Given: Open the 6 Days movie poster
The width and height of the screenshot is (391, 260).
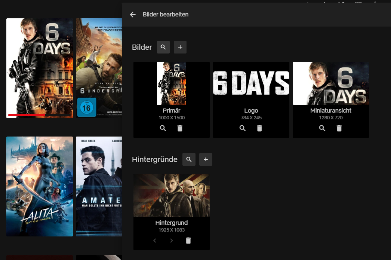Looking at the screenshot, I should (40, 67).
